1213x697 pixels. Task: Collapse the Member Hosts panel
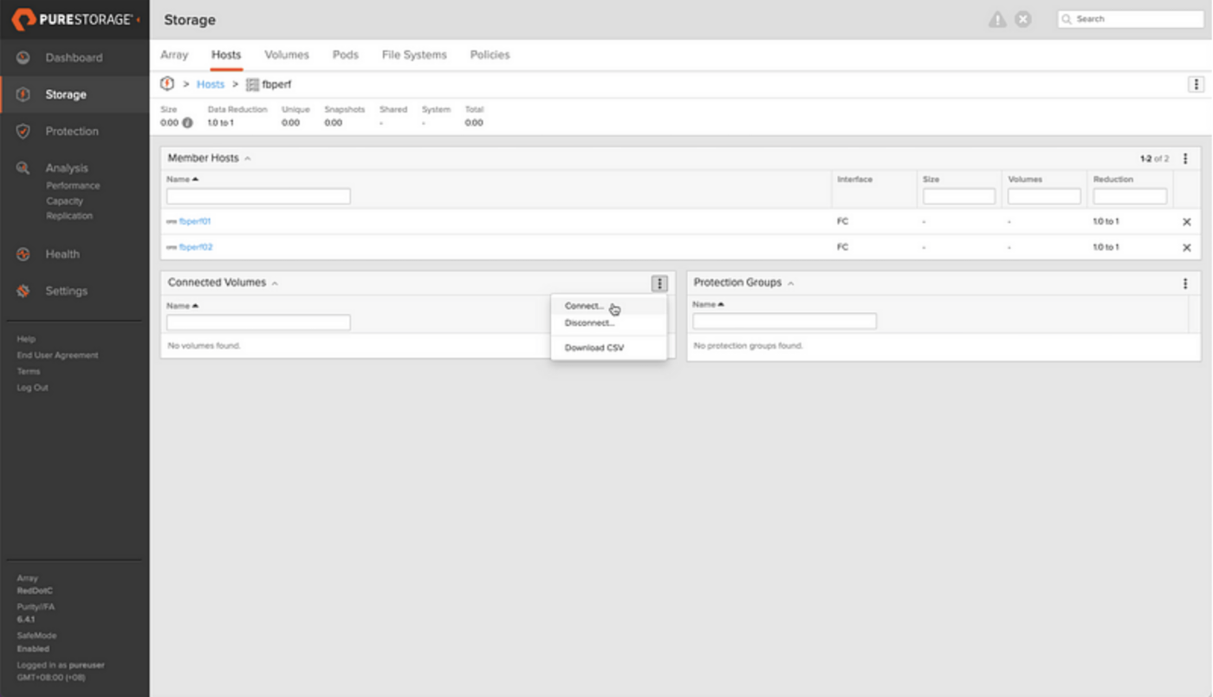[248, 159]
